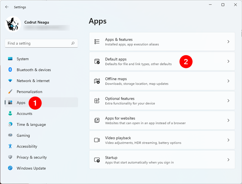Select the Personalization category

coord(41,92)
